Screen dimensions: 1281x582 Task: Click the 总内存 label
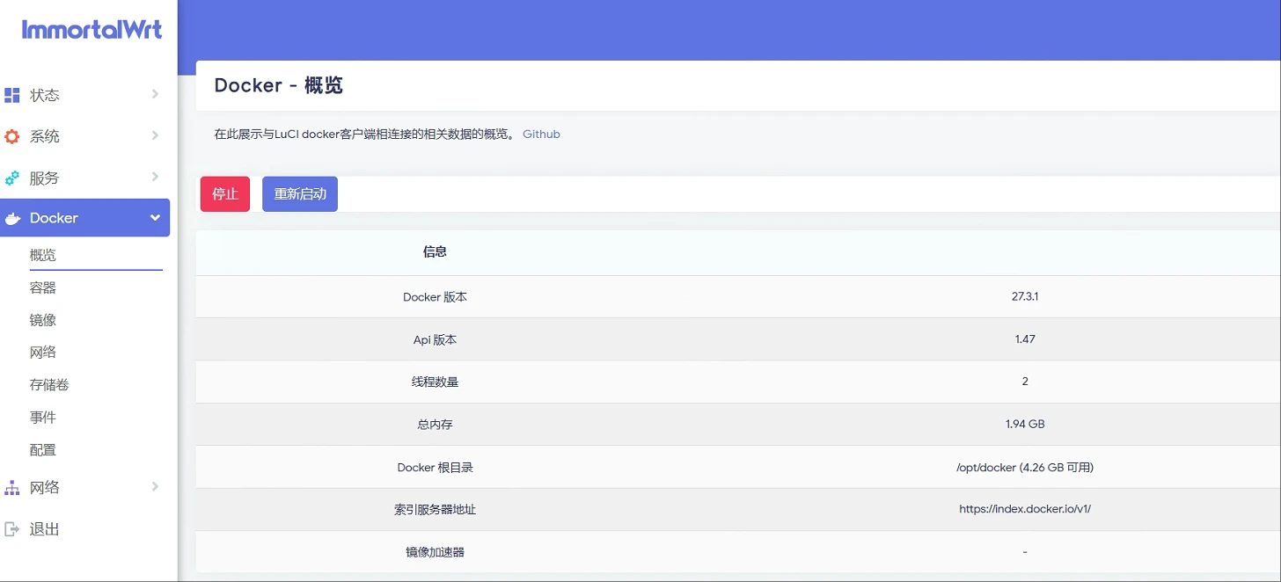pos(435,425)
